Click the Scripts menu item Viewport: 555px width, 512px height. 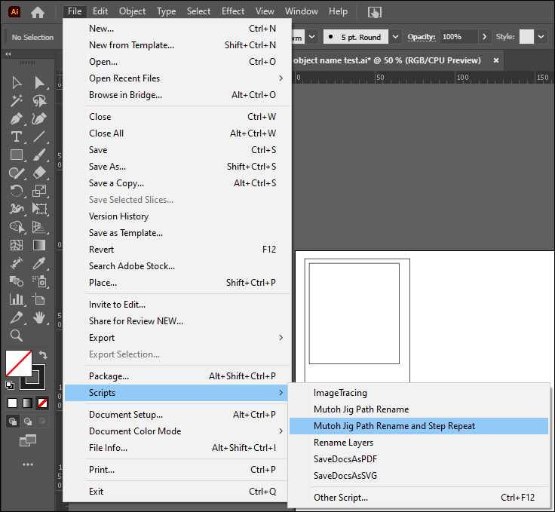point(176,393)
